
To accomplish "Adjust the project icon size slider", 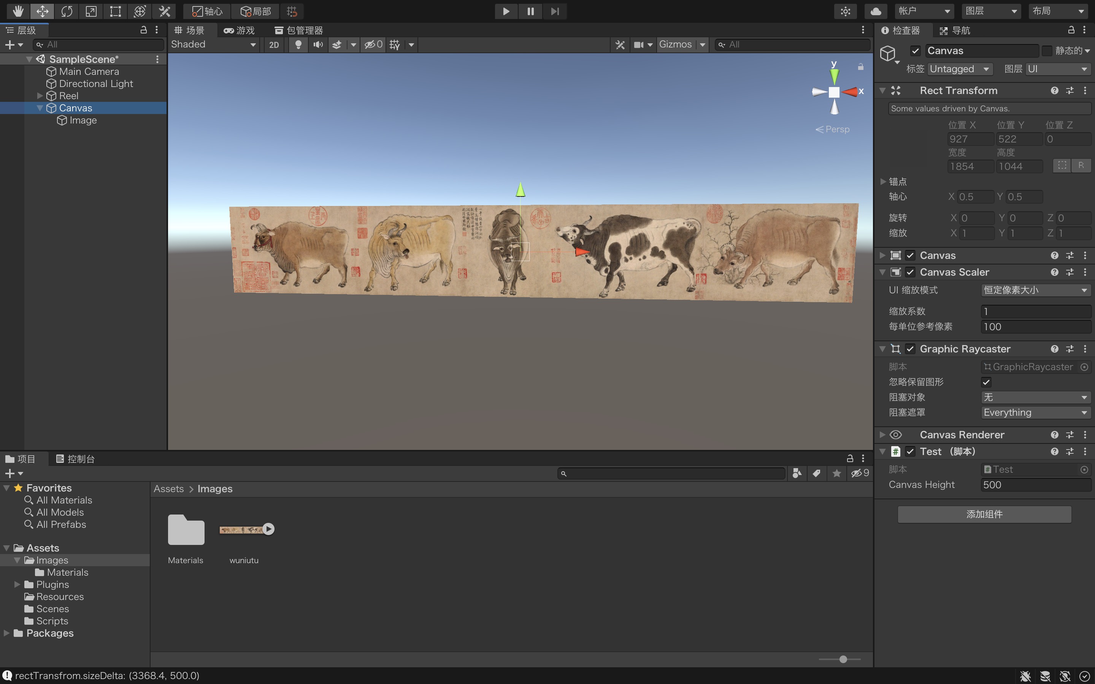I will coord(843,659).
